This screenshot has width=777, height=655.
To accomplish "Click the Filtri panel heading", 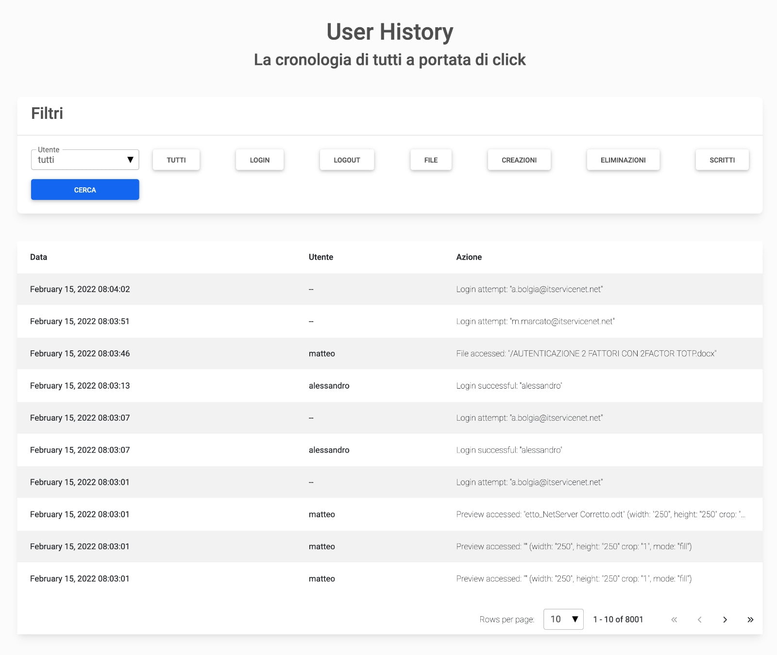I will point(47,114).
